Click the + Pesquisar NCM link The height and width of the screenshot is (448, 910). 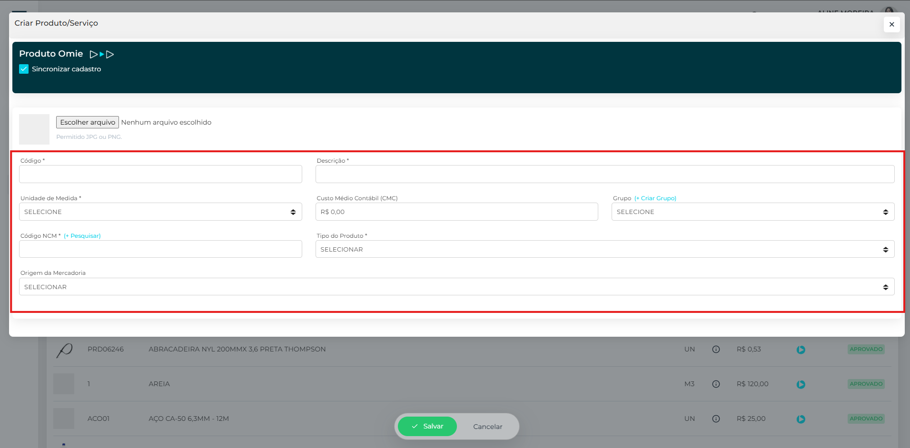coord(82,236)
